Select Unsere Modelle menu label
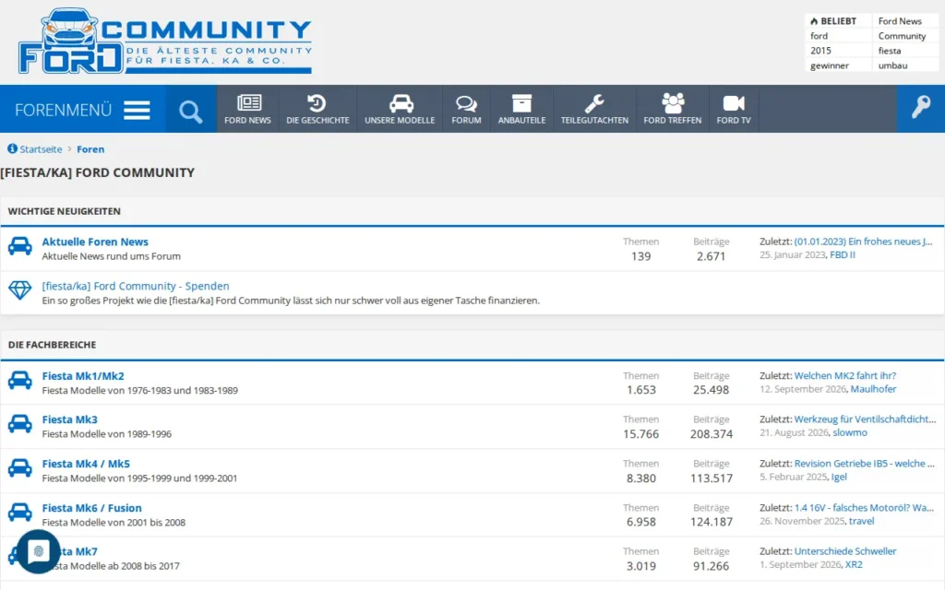Viewport: 945px width, 590px height. (400, 121)
